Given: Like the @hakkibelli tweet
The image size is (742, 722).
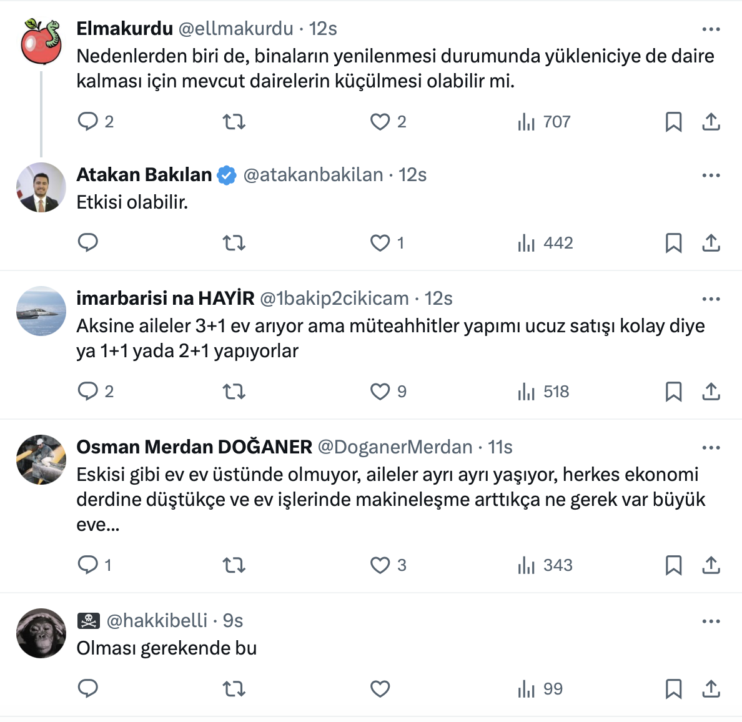Looking at the screenshot, I should tap(380, 689).
